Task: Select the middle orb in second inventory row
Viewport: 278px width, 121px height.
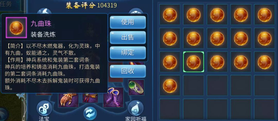Action: 217,38
